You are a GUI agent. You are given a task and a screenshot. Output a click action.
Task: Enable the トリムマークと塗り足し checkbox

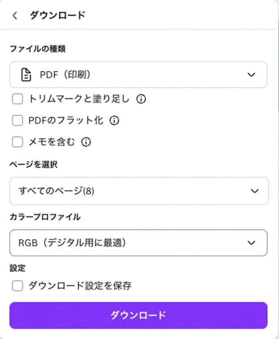coord(17,99)
